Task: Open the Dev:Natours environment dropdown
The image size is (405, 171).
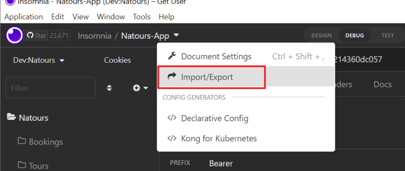Action: [39, 60]
